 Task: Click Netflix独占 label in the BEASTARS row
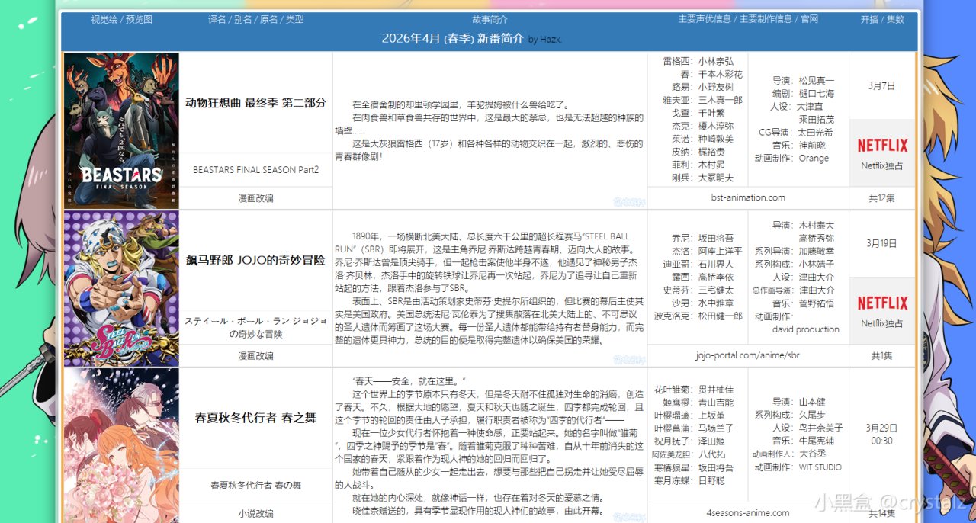(882, 165)
